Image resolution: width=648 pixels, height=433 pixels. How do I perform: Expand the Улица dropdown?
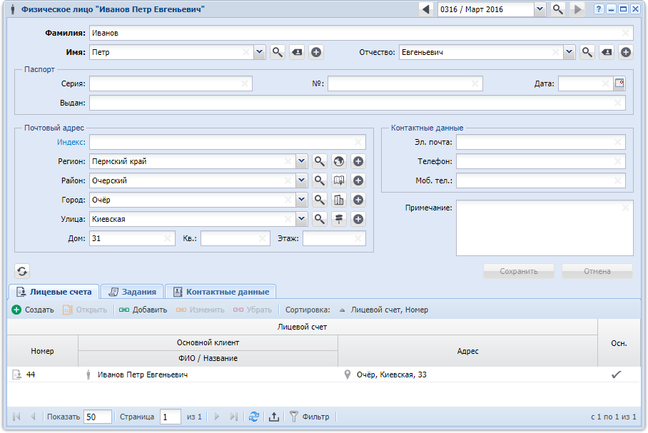(302, 219)
